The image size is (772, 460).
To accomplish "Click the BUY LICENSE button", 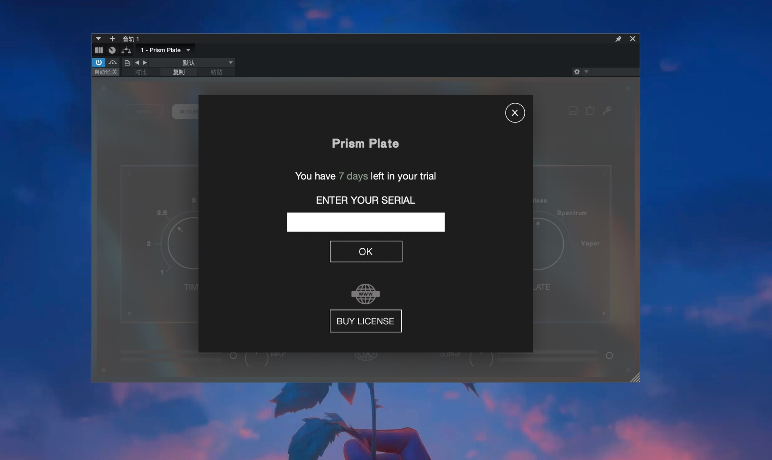I will (365, 321).
